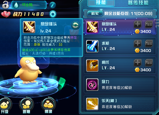This screenshot has height=115, width=159.
Task: Click Max button for 水枪 skill
Action: point(149,43)
